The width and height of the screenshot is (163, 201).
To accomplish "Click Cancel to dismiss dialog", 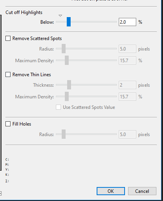I will click(142, 191).
